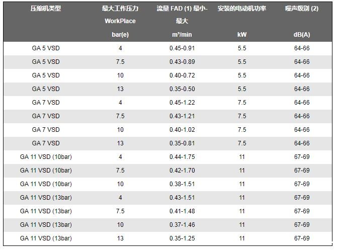
Task: Click the bar(e) unit label
Action: tap(120, 35)
